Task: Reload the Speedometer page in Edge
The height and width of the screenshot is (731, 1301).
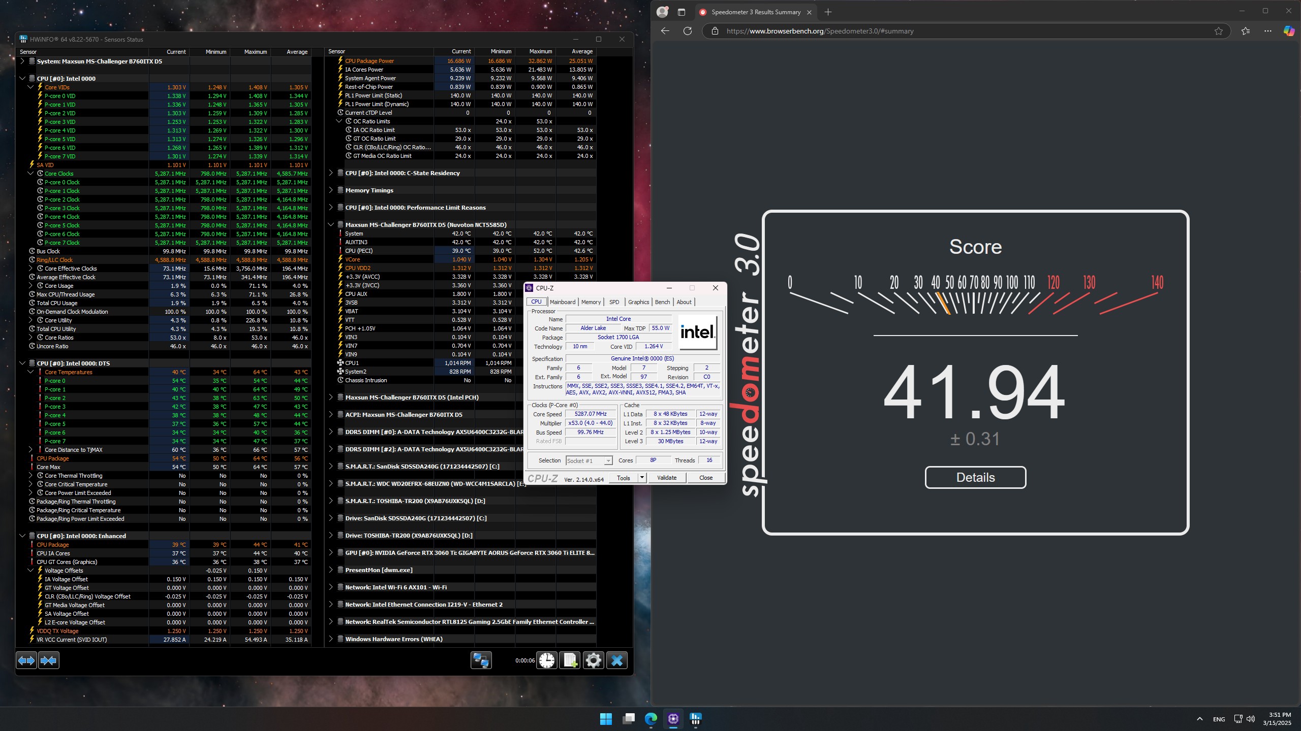Action: tap(688, 31)
